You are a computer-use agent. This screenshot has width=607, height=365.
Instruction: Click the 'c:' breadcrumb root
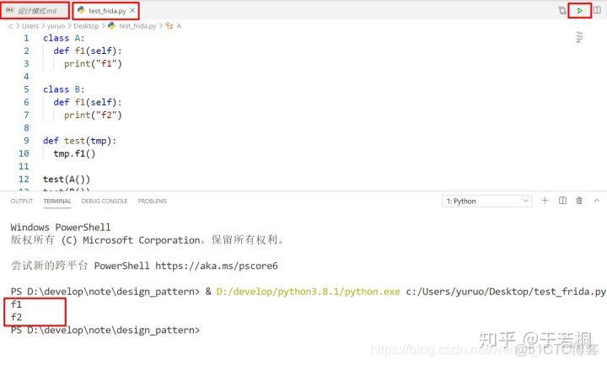click(x=11, y=26)
